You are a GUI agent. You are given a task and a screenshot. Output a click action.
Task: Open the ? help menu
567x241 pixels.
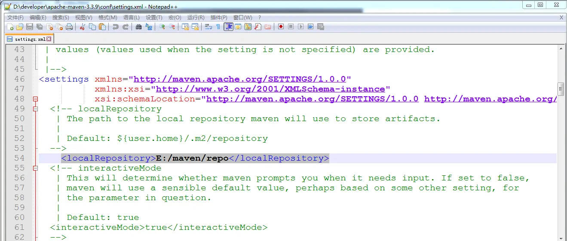click(260, 18)
